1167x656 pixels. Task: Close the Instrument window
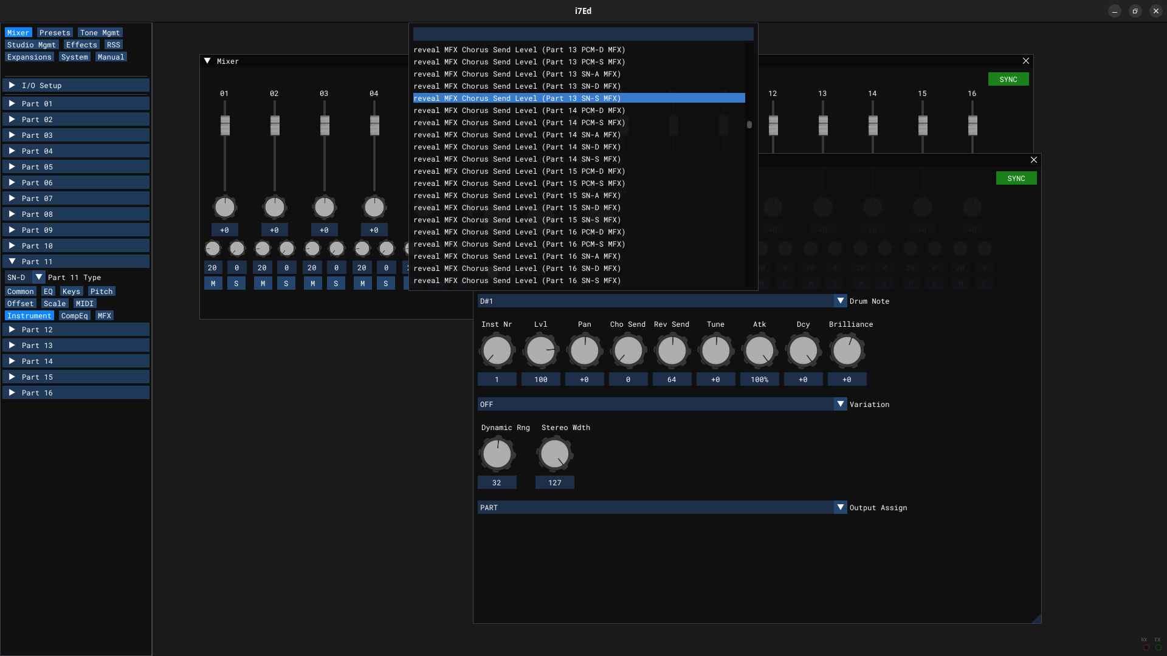tap(1034, 160)
